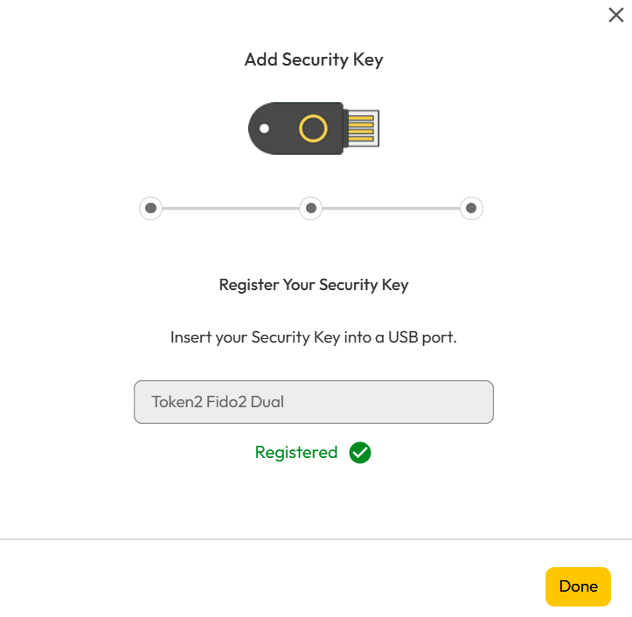The height and width of the screenshot is (617, 632).
Task: Click the green registered checkmark icon
Action: point(360,453)
